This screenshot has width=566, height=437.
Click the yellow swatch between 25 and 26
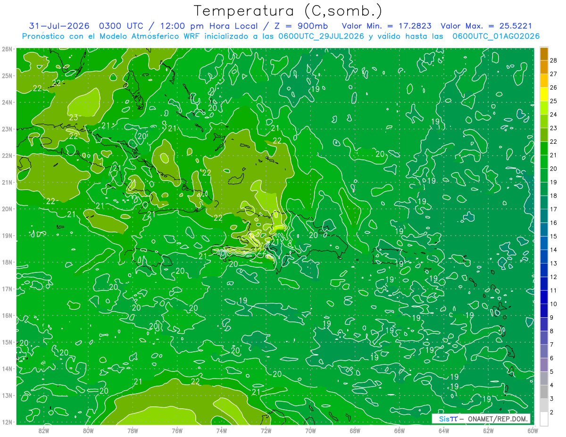(x=544, y=94)
